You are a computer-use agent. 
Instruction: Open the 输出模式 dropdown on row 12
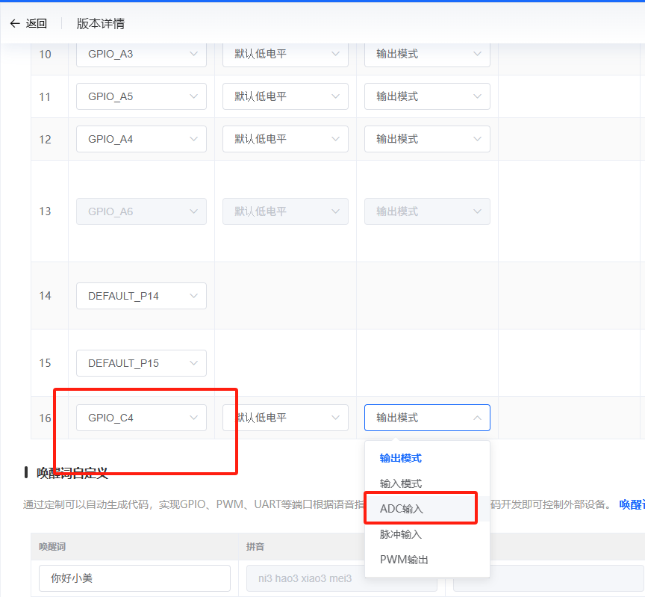426,138
